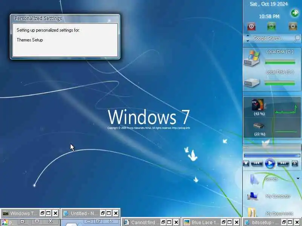Click the Local Disk (D:) usage bar
The height and width of the screenshot is (226, 302).
coord(280,83)
